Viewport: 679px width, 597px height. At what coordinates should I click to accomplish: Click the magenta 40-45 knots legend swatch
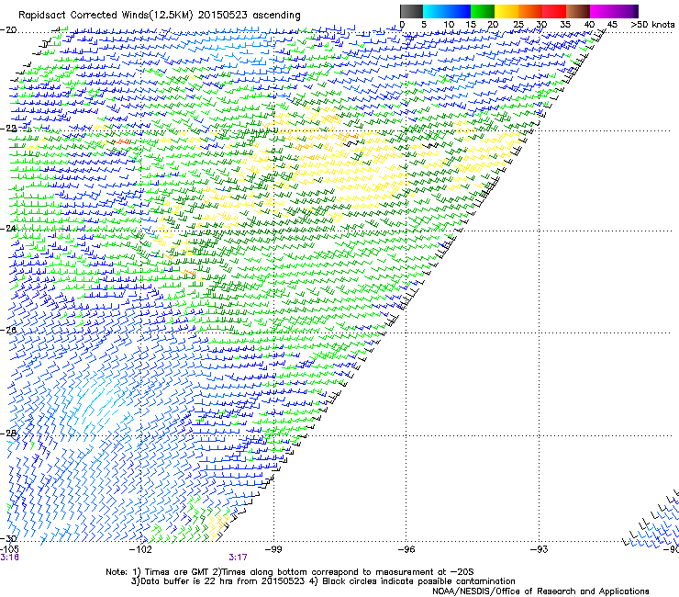coord(602,11)
